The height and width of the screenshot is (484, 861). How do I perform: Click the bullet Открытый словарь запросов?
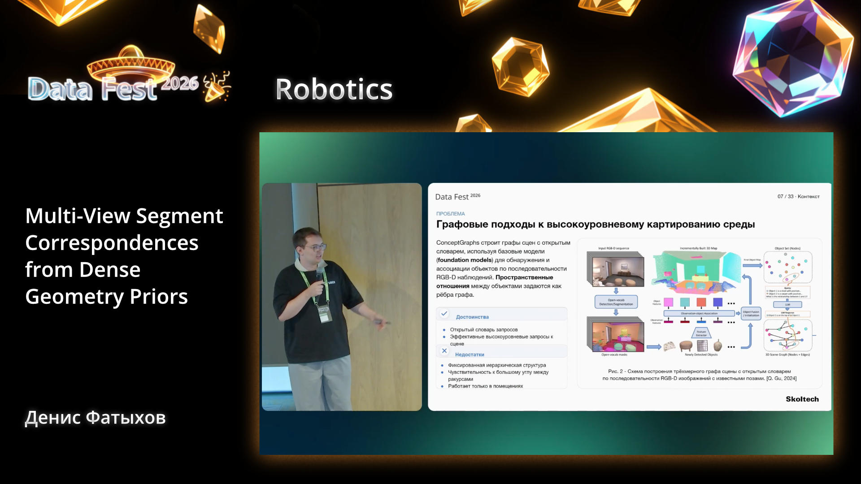(x=483, y=329)
